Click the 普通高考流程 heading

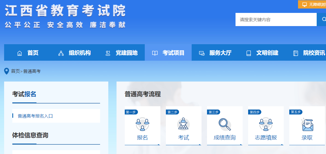tap(143, 94)
